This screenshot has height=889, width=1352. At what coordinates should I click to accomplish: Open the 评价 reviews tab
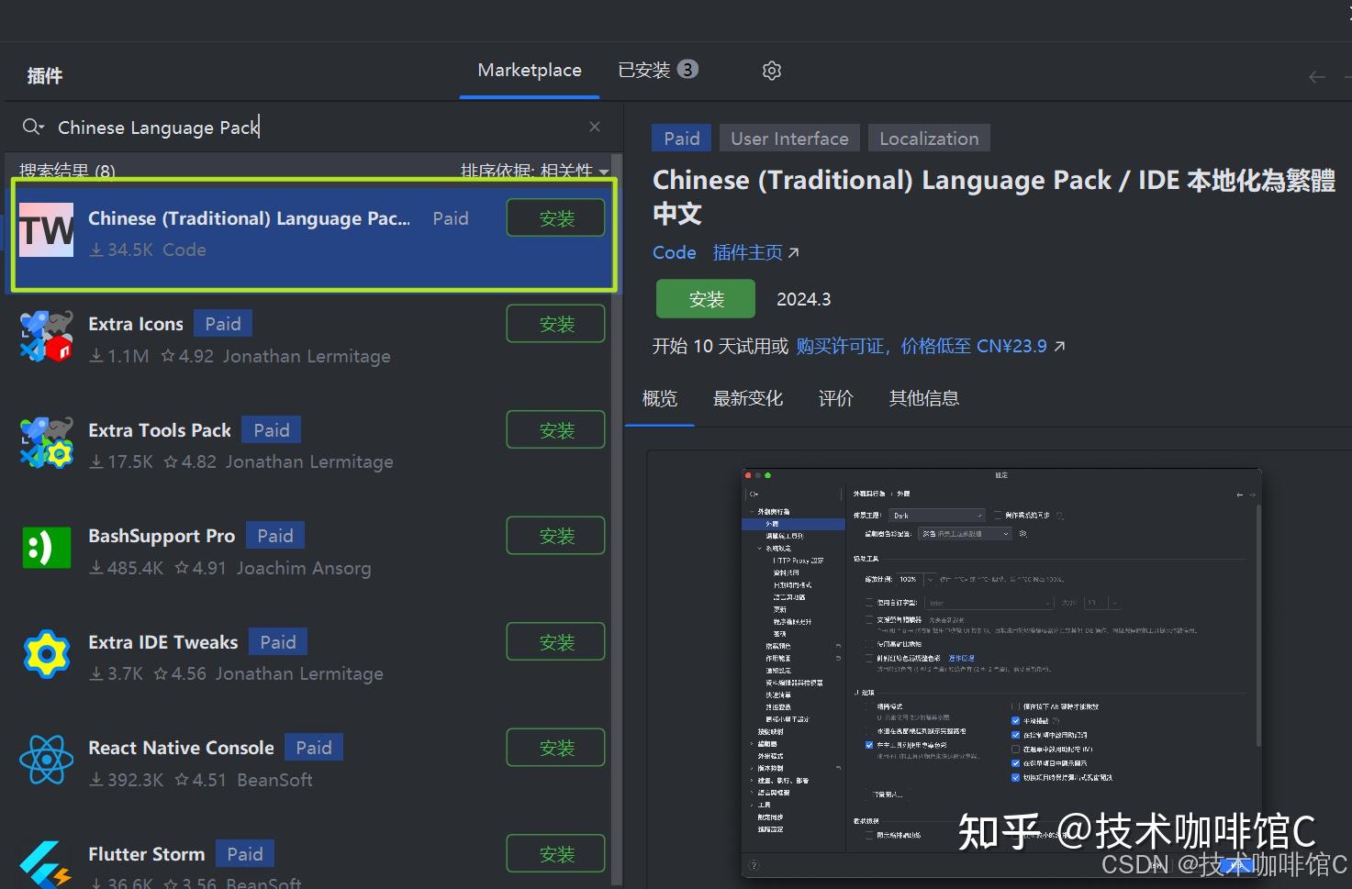[x=835, y=398]
